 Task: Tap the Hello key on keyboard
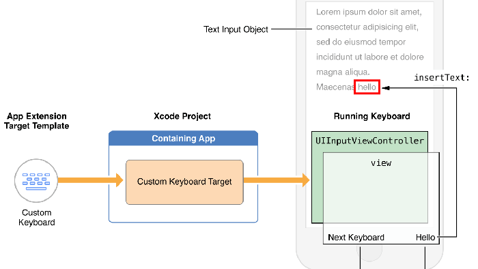(425, 238)
